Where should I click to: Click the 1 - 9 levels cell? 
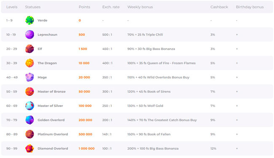pyautogui.click(x=9, y=21)
